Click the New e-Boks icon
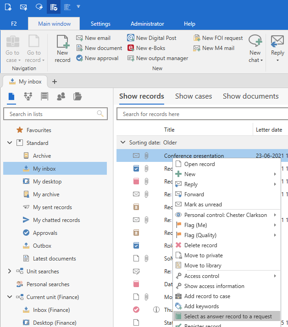The image size is (288, 327). click(x=131, y=48)
